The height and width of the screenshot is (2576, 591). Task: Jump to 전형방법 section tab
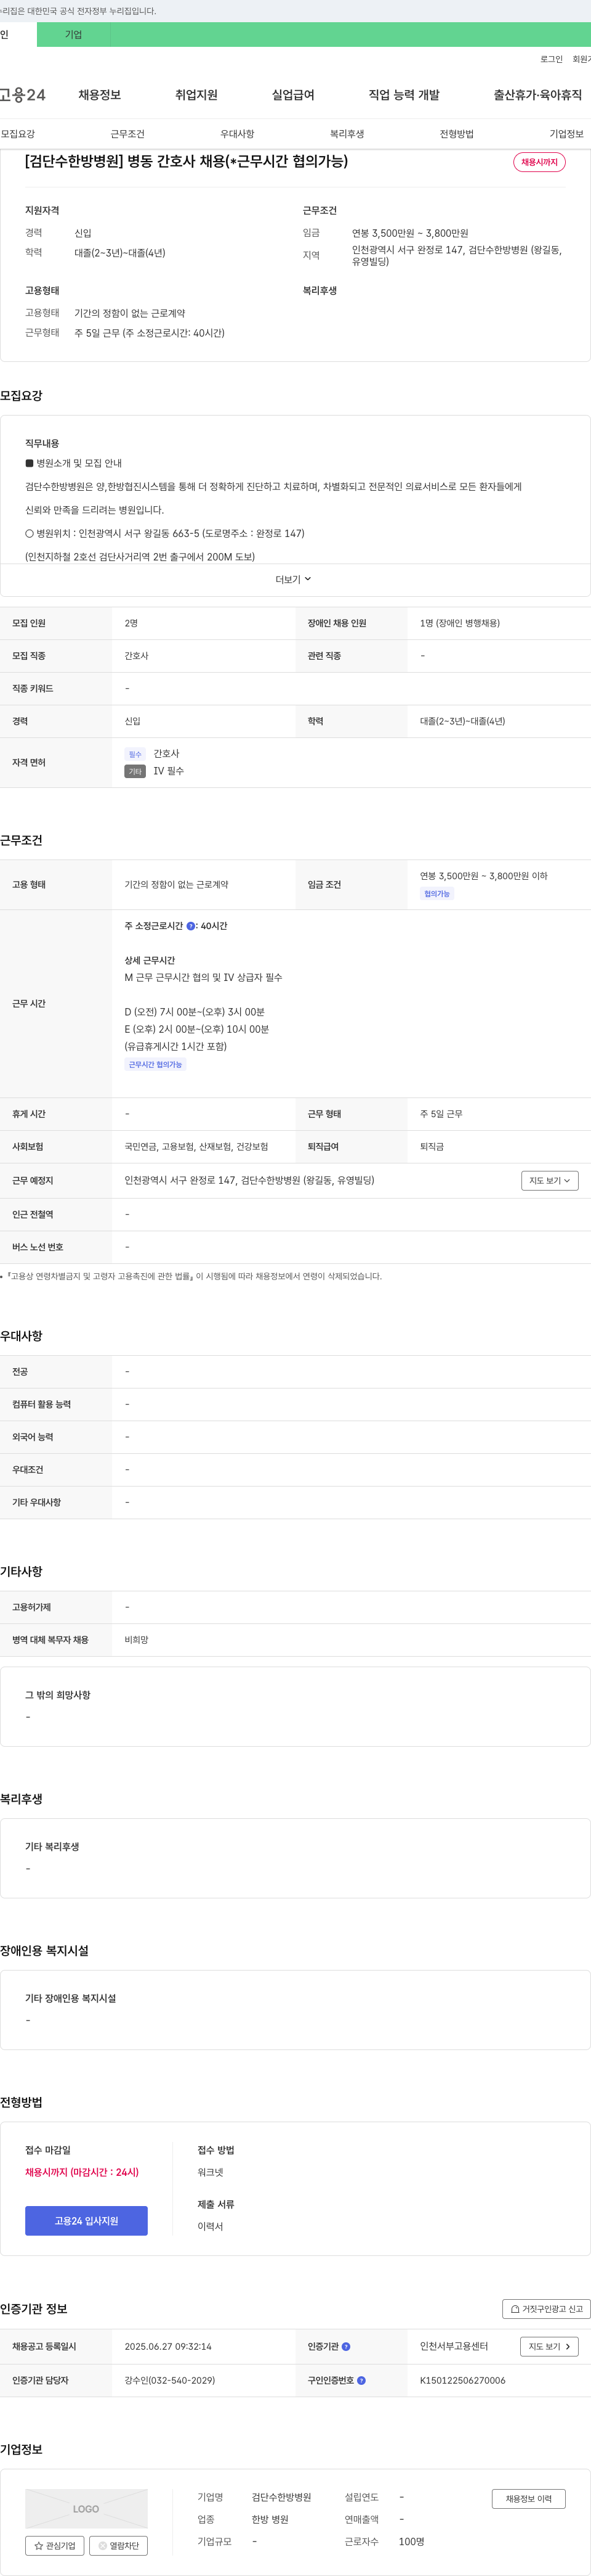(x=457, y=134)
